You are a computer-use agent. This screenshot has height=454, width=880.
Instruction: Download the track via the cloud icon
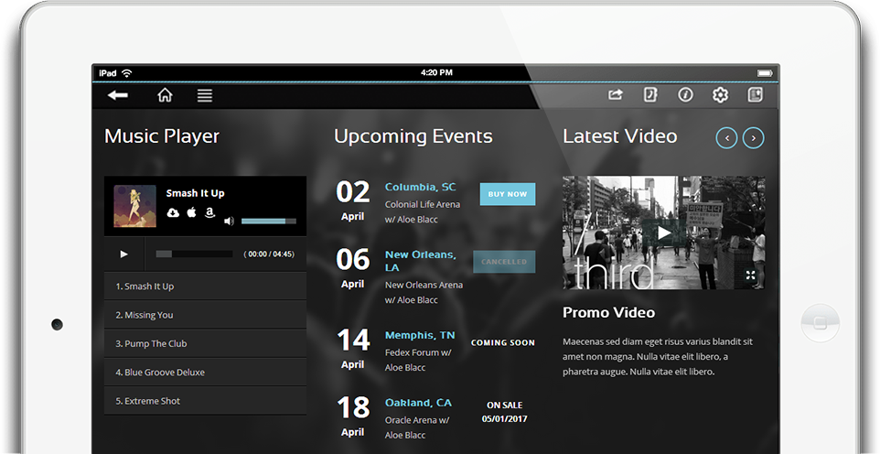(x=173, y=212)
